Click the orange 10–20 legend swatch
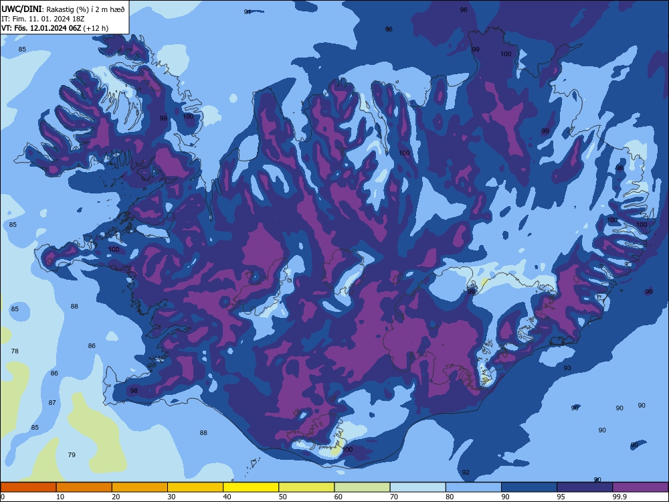This screenshot has height=502, width=669. tap(84, 487)
